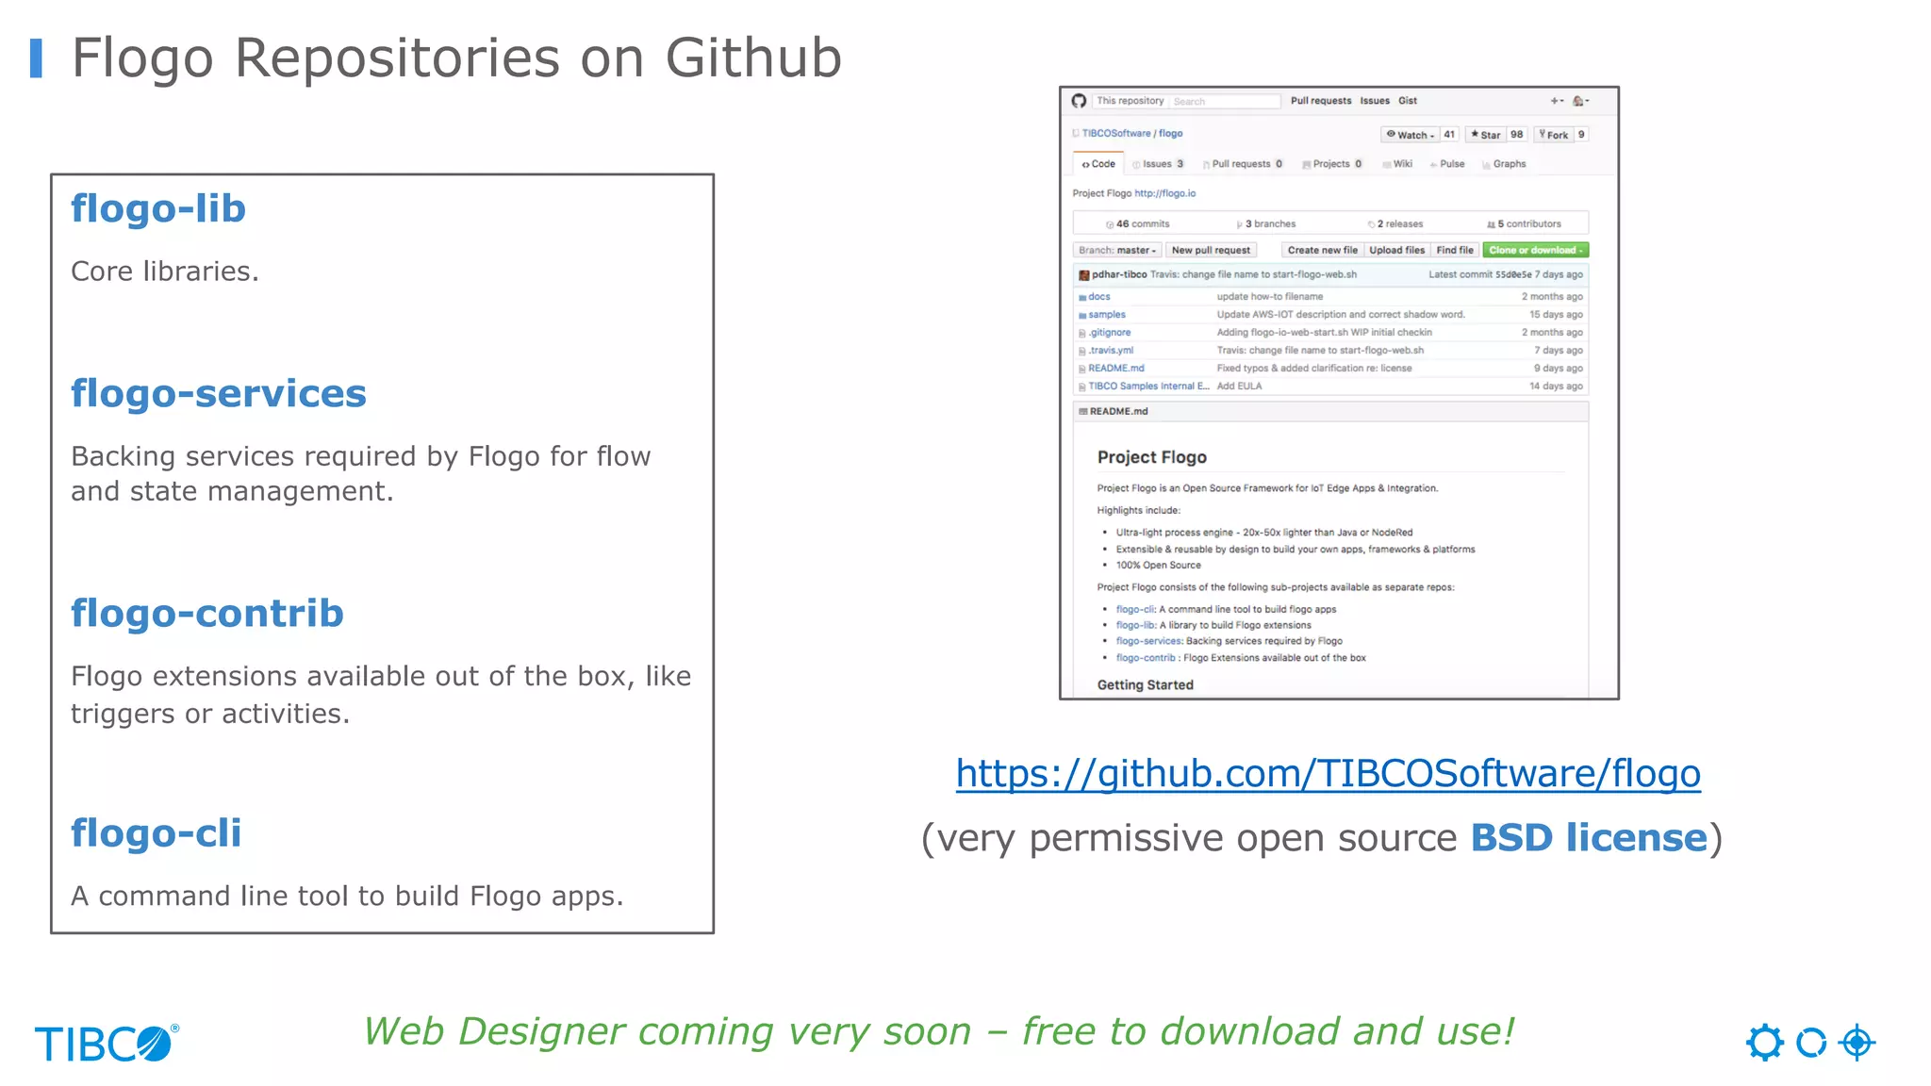Open Issues in top navigation
The image size is (1931, 1086).
pos(1375,101)
